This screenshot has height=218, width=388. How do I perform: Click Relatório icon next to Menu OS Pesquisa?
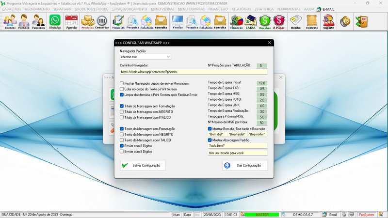point(147,22)
